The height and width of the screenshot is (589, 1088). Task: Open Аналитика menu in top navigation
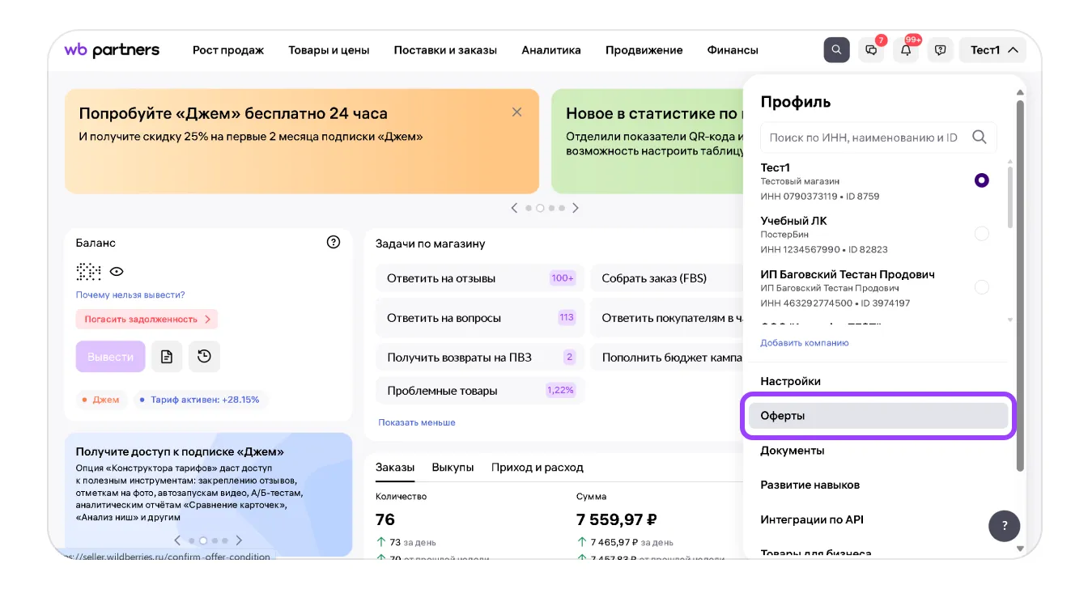coord(550,50)
